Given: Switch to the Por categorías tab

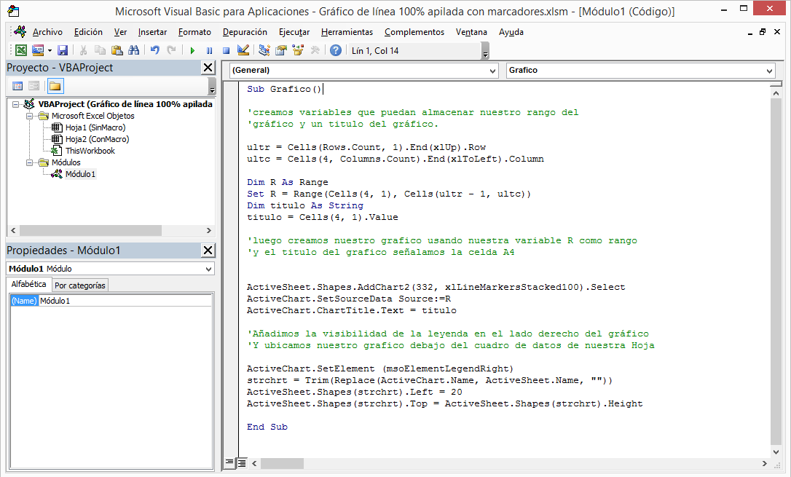Looking at the screenshot, I should [80, 285].
